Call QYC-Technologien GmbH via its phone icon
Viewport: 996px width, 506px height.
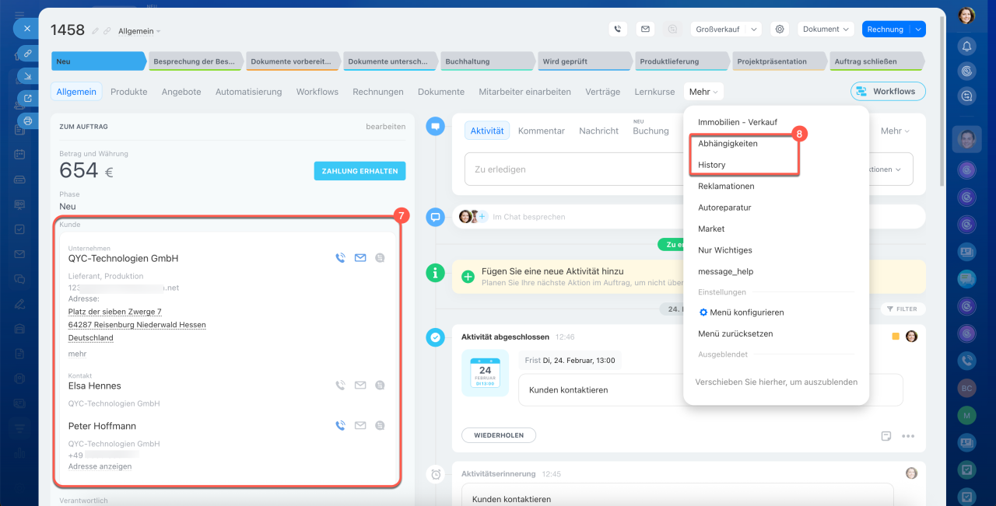click(x=340, y=258)
